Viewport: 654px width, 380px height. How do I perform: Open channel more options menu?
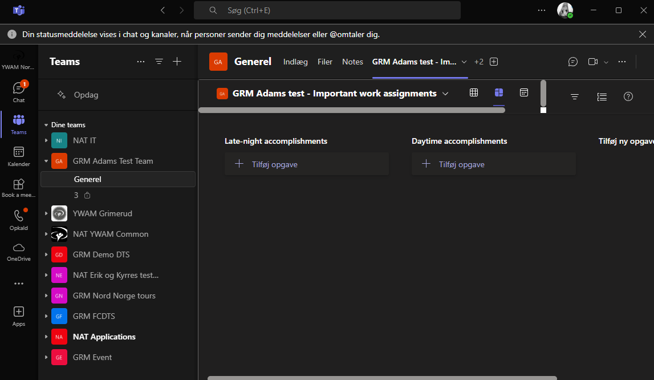click(622, 62)
